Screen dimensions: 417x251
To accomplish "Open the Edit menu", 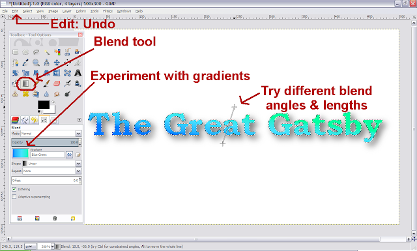I will pyautogui.click(x=15, y=11).
